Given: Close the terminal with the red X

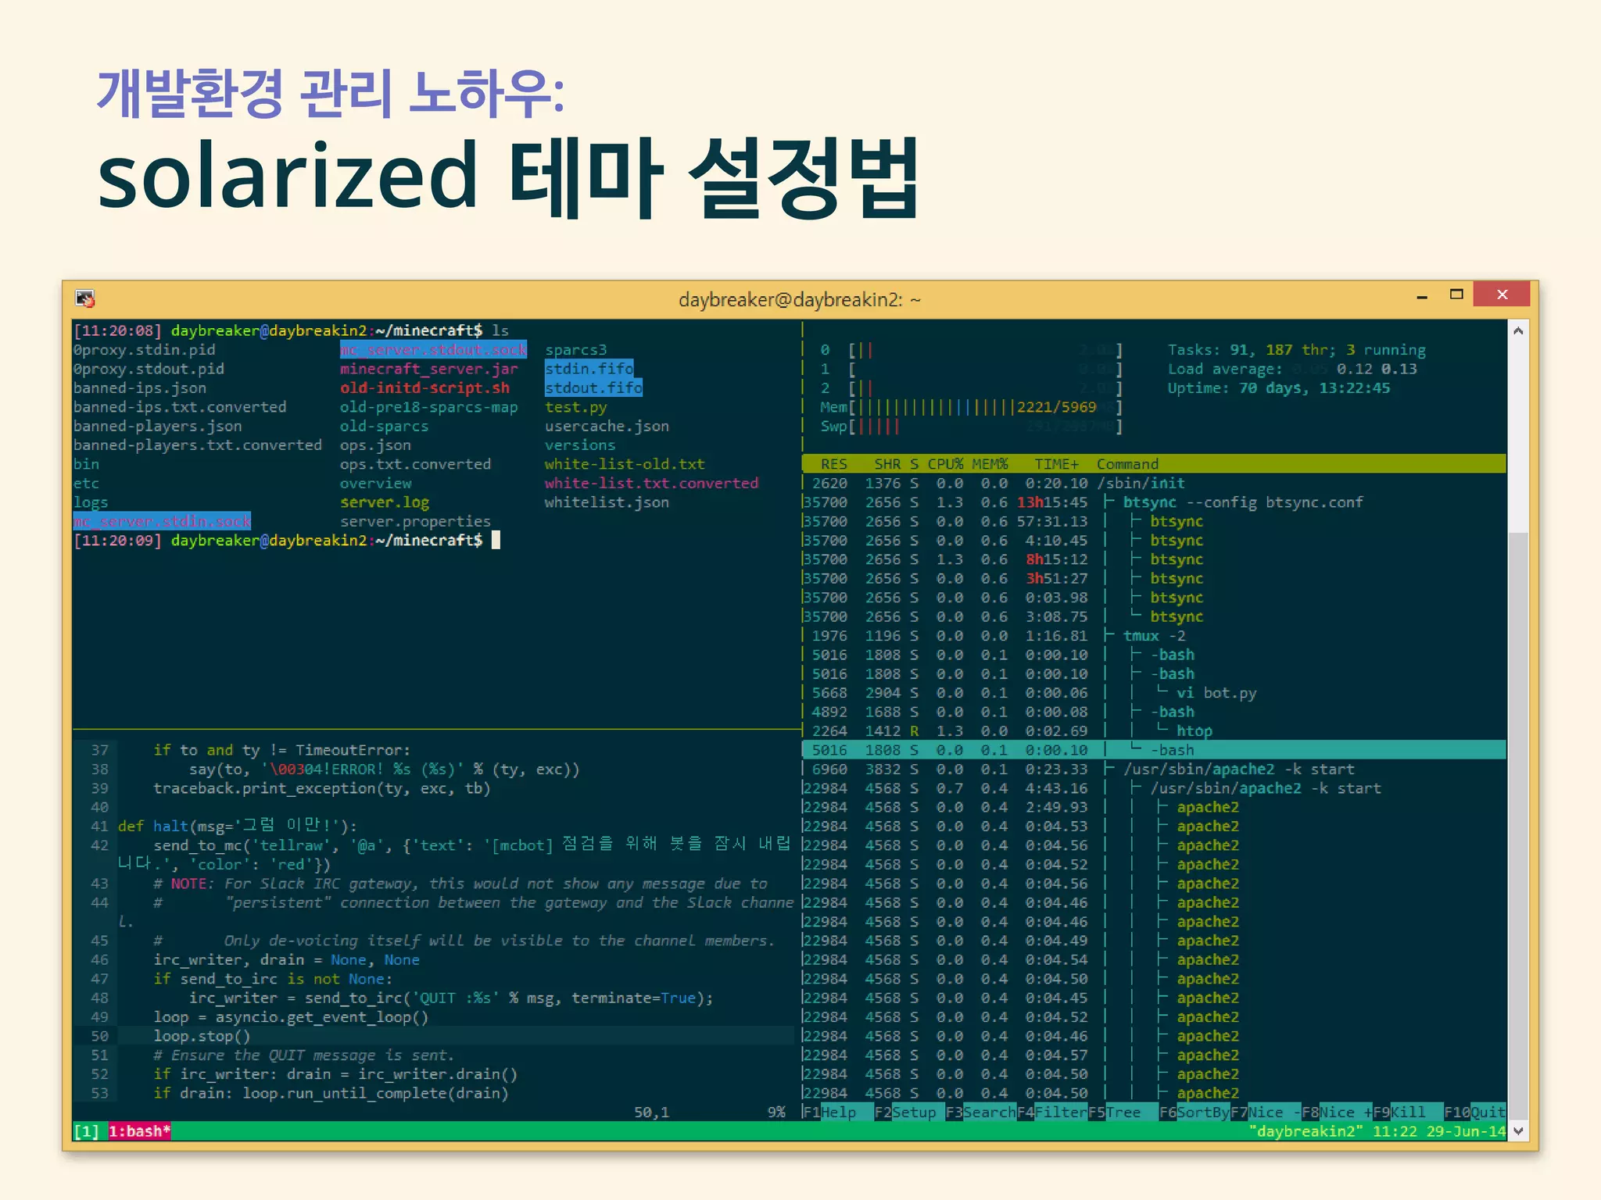Looking at the screenshot, I should click(x=1502, y=295).
